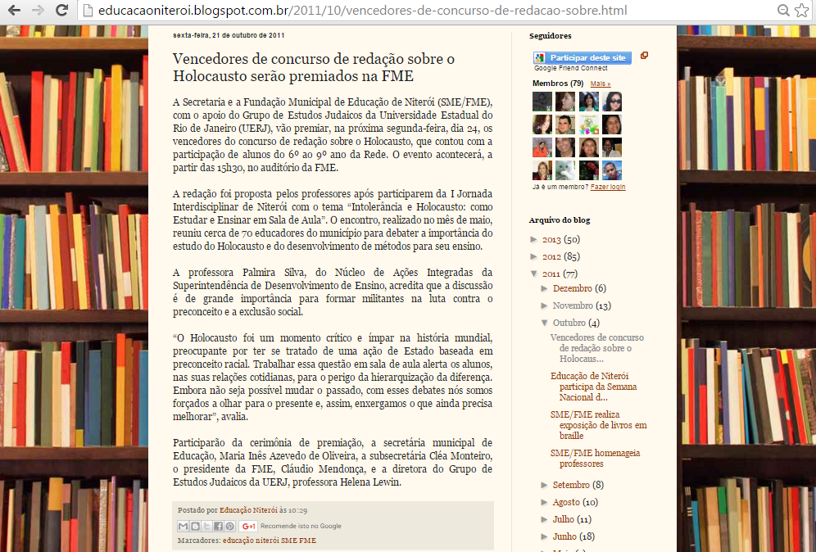This screenshot has width=816, height=552.
Task: Open archive post Educação de Niterói participa
Action: pos(594,387)
